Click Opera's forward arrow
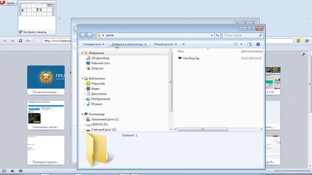 [13, 41]
